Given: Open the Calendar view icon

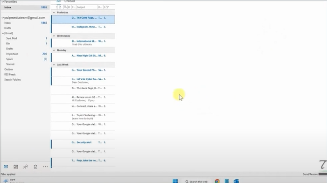Looking at the screenshot, I should [x=16, y=167].
